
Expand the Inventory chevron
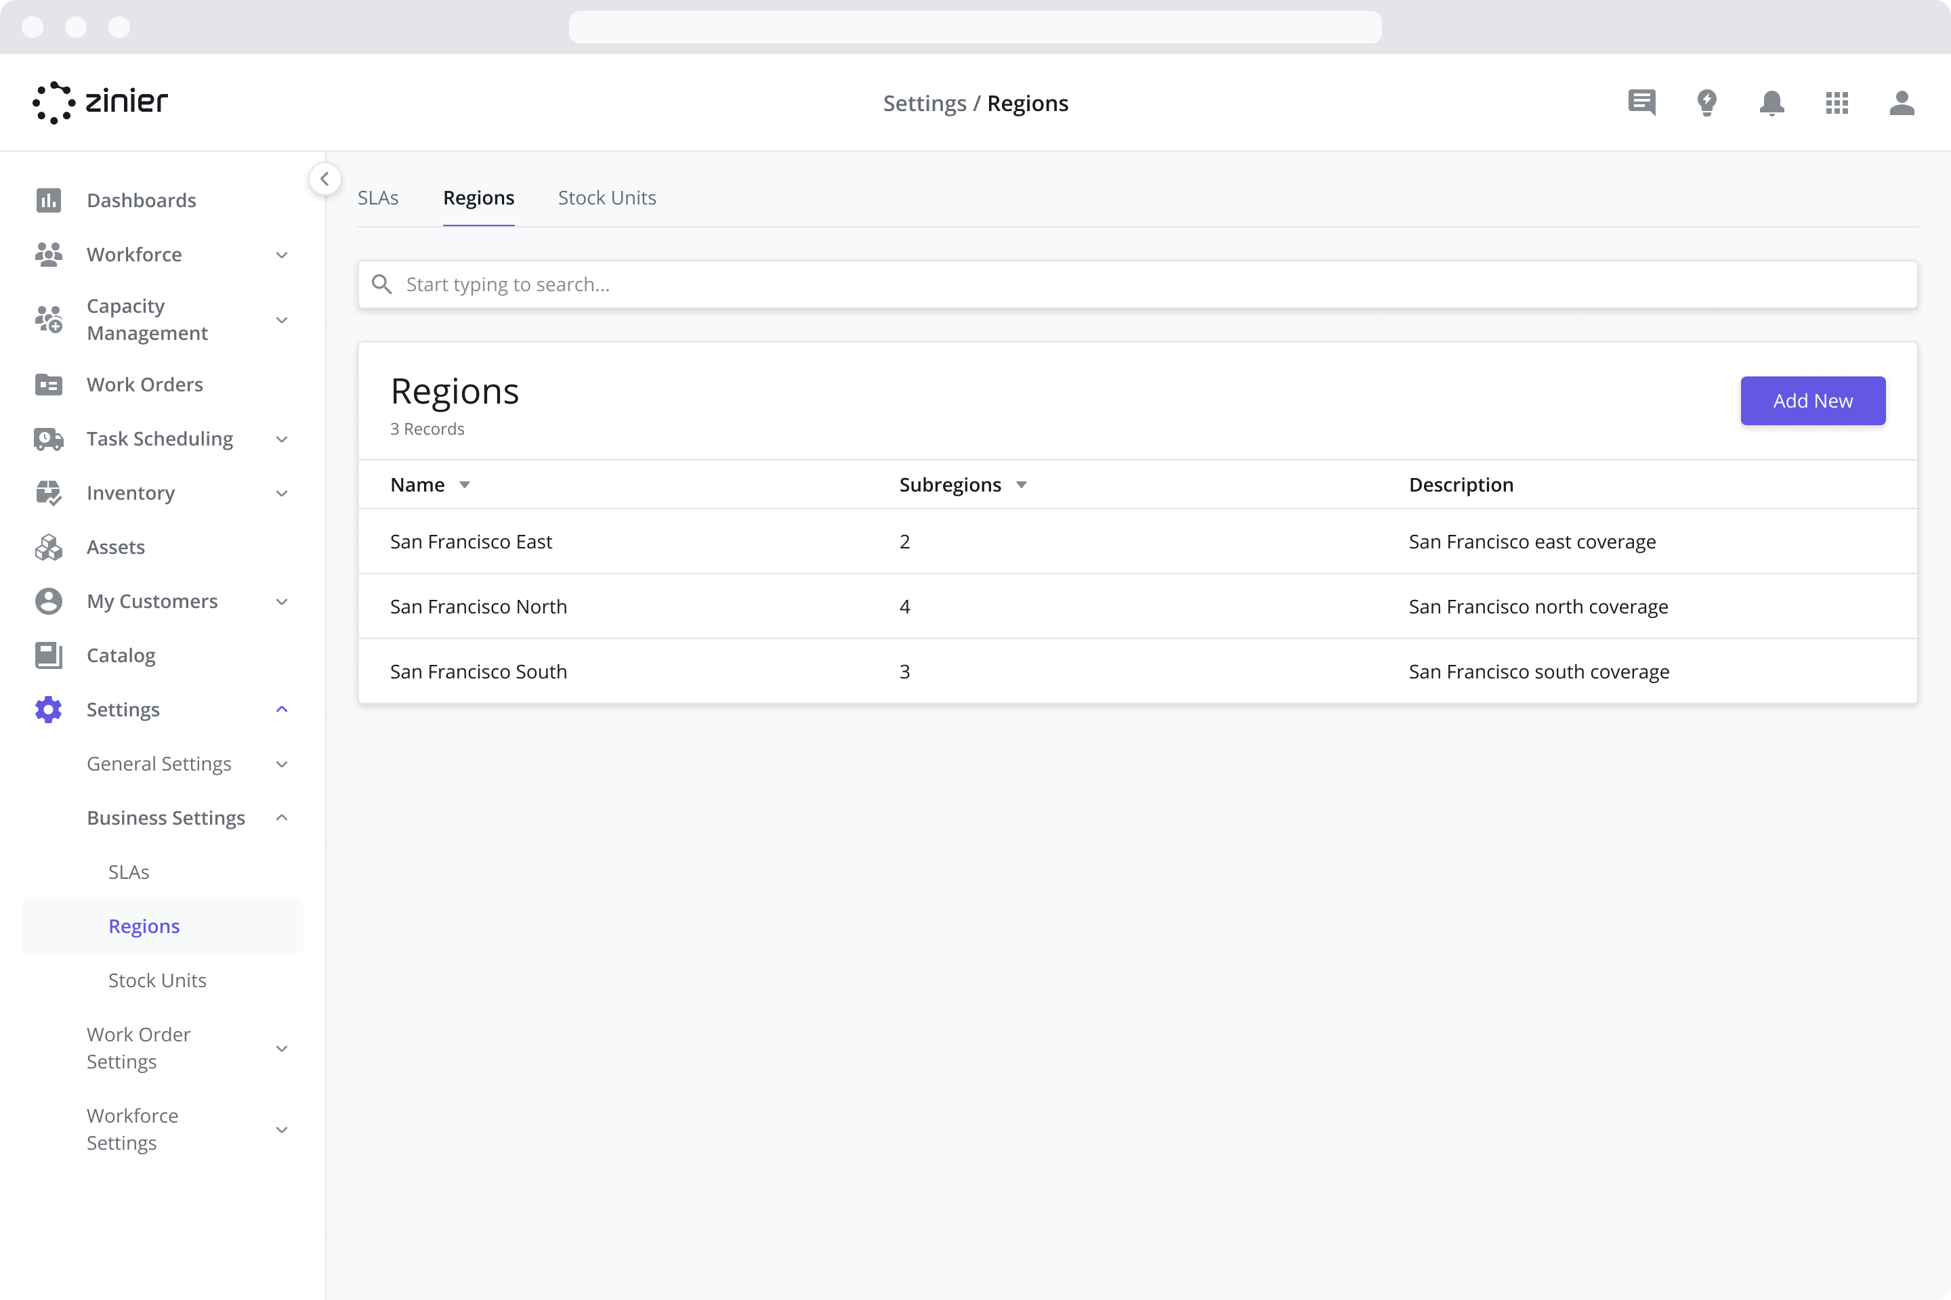[x=282, y=494]
